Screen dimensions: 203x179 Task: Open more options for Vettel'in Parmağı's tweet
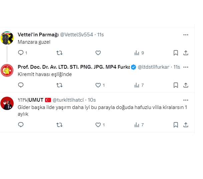click(x=186, y=35)
